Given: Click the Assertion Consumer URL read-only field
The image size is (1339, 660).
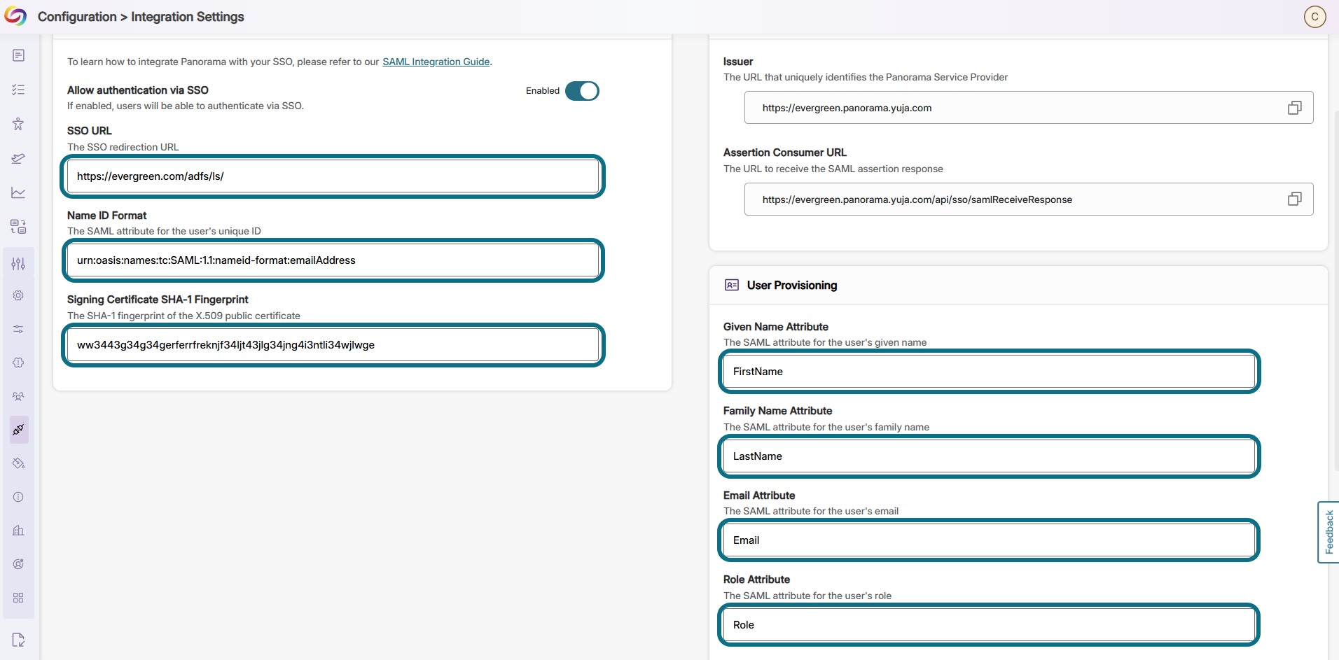Looking at the screenshot, I should [1029, 199].
